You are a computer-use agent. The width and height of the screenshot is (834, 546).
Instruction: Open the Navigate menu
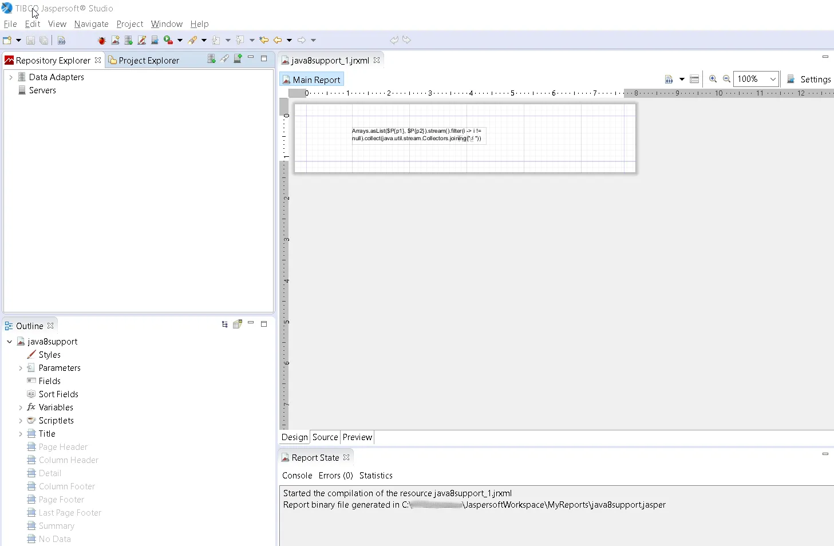[92, 24]
